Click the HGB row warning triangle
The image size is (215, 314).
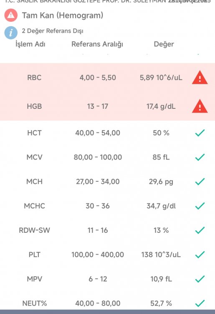200,106
